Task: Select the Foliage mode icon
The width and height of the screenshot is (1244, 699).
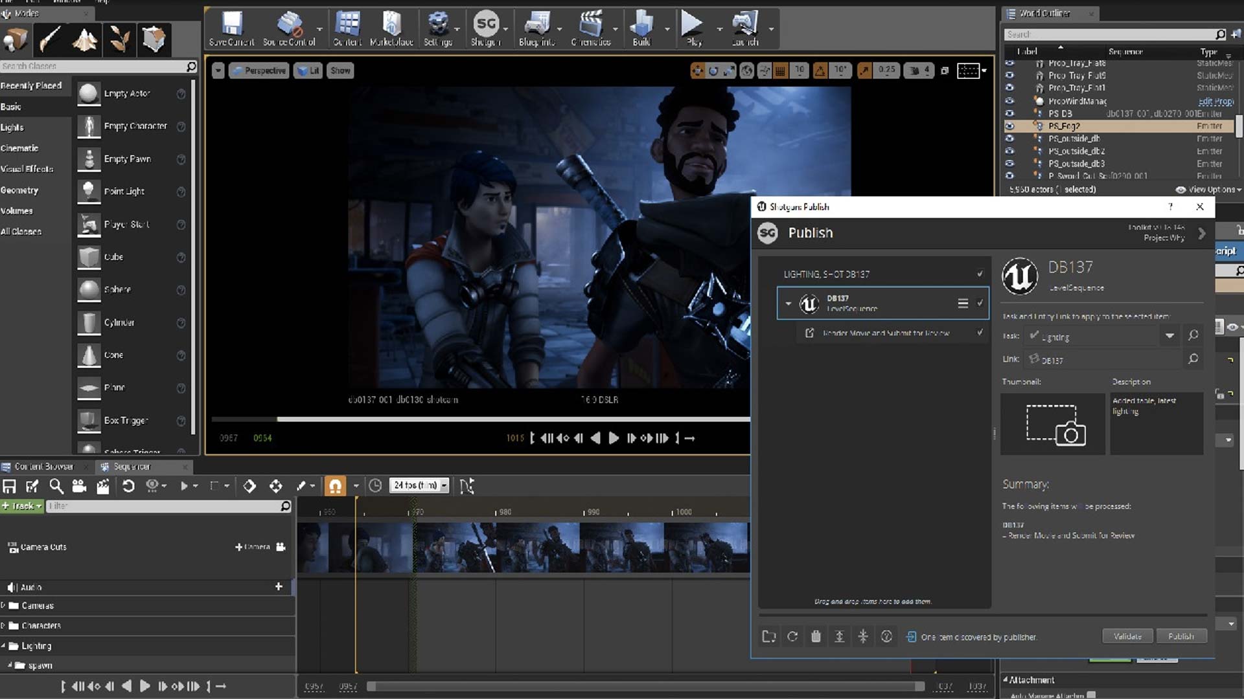Action: click(x=119, y=40)
